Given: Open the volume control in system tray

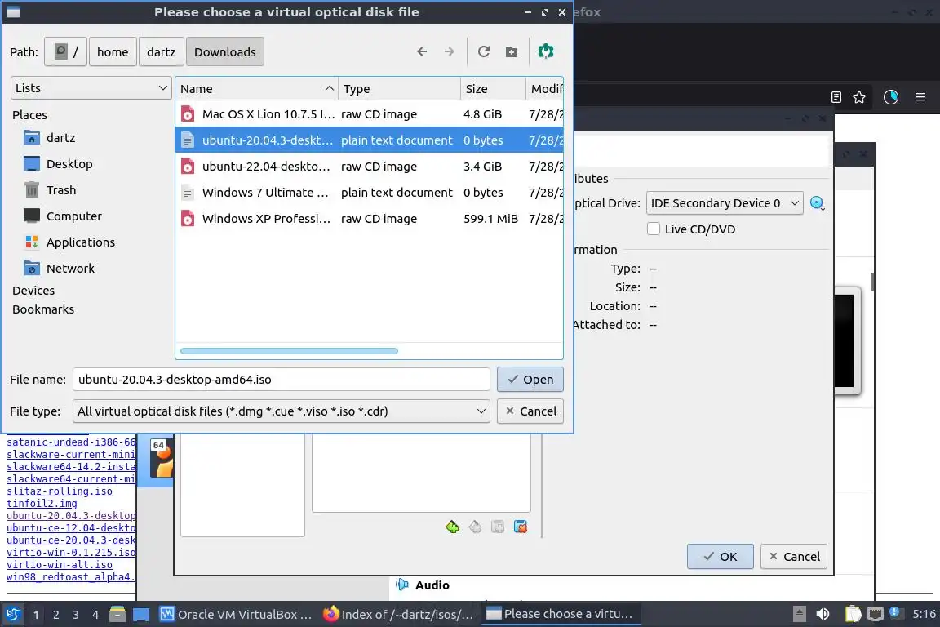Looking at the screenshot, I should (x=822, y=614).
